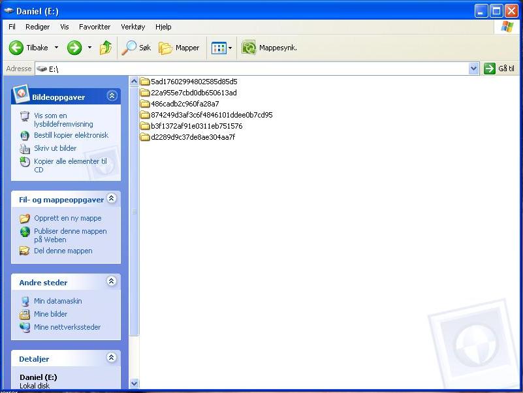Click folder name 5ad17602994802585d85d5
Image resolution: width=523 pixels, height=393 pixels.
coord(194,82)
